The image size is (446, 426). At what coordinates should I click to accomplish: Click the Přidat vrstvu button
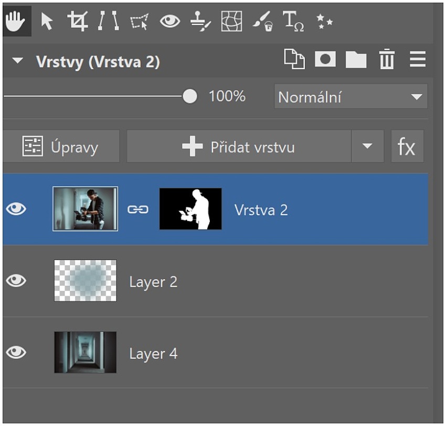(239, 146)
